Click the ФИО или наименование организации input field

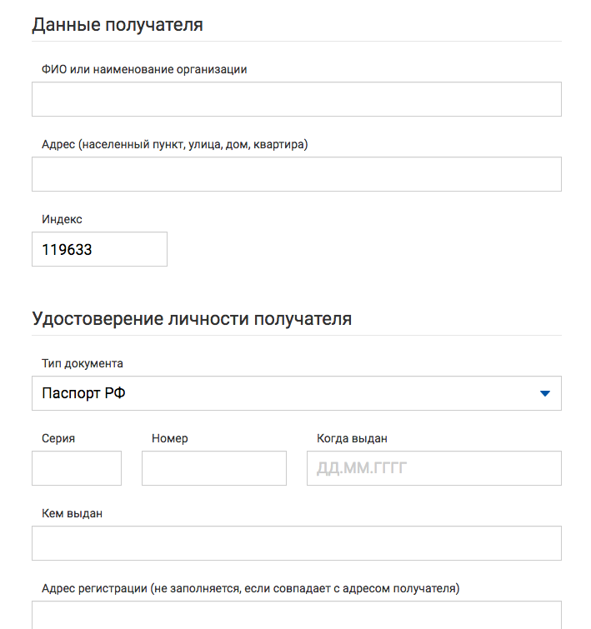pos(297,99)
